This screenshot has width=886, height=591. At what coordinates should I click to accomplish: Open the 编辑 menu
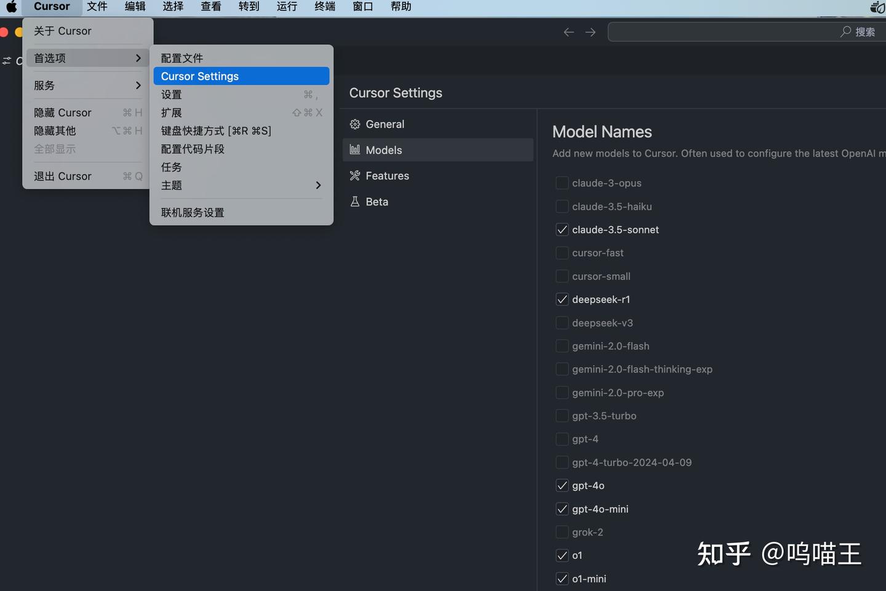[x=135, y=7]
